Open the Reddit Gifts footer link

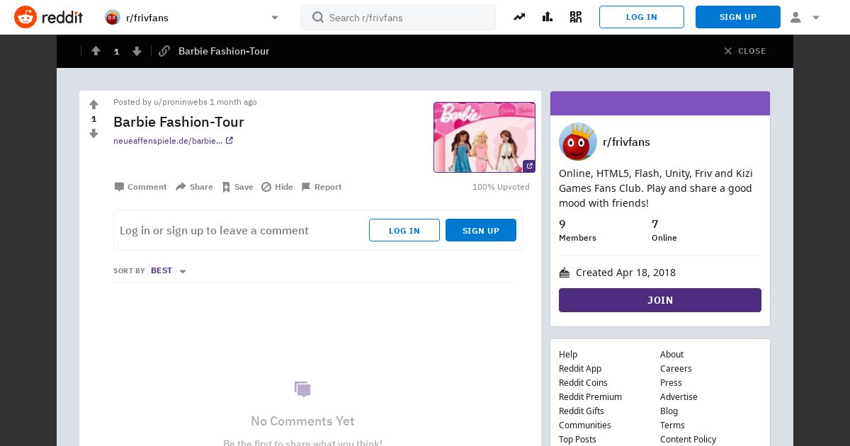point(582,411)
